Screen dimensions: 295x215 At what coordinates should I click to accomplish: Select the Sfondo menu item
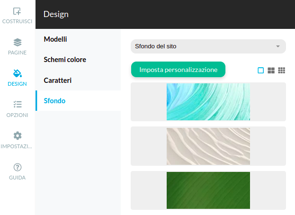54,101
